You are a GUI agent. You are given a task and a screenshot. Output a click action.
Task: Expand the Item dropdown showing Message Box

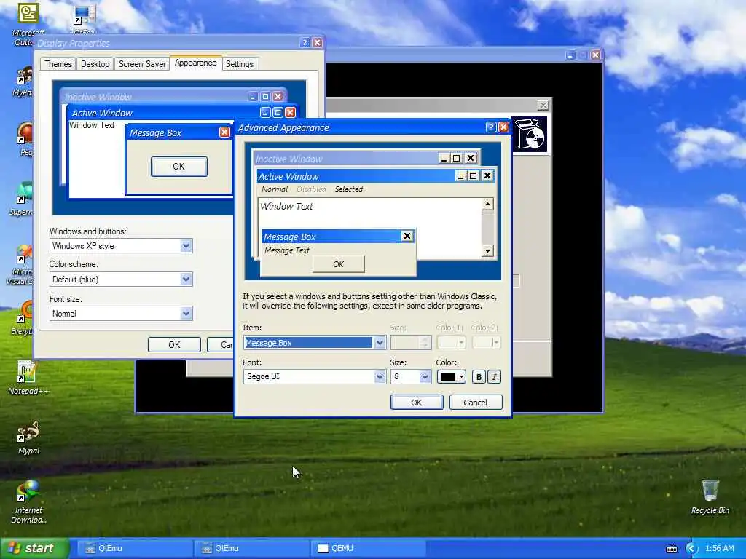379,342
